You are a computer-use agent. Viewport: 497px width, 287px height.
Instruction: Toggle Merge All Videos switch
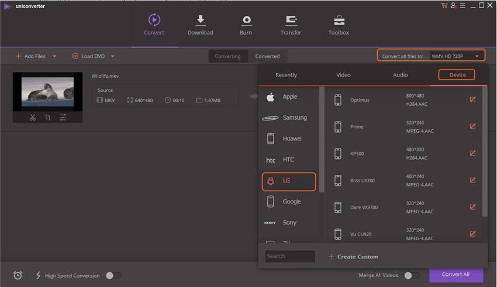click(412, 275)
